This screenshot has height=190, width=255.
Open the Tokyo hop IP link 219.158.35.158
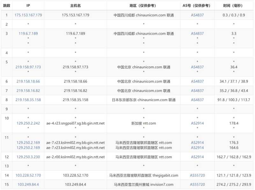click(x=27, y=100)
